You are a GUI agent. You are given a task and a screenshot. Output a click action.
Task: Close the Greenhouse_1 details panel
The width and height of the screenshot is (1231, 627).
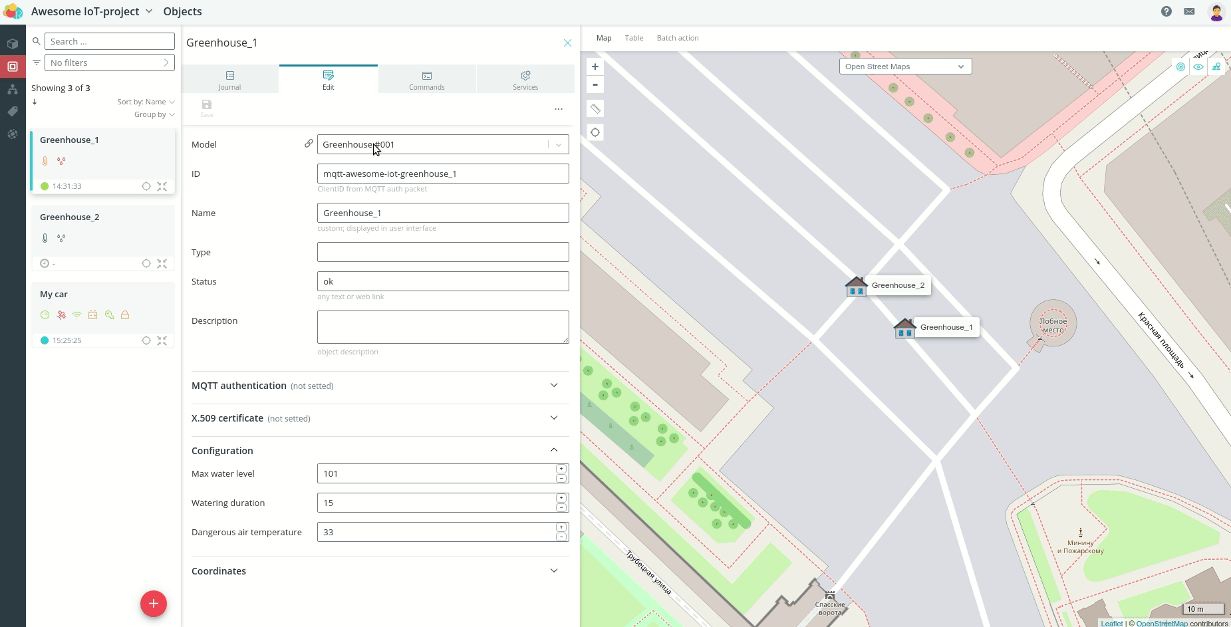567,43
